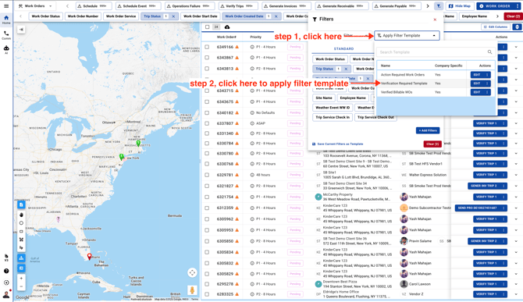Image resolution: width=523 pixels, height=302 pixels.
Task: Expand row chevron for work order 6321827
Action: pyautogui.click(x=516, y=186)
